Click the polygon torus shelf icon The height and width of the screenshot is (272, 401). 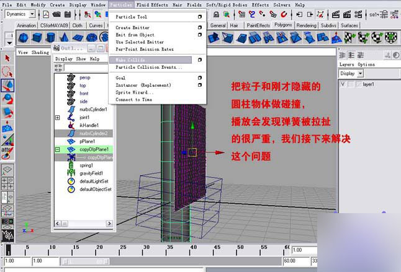coord(91,38)
